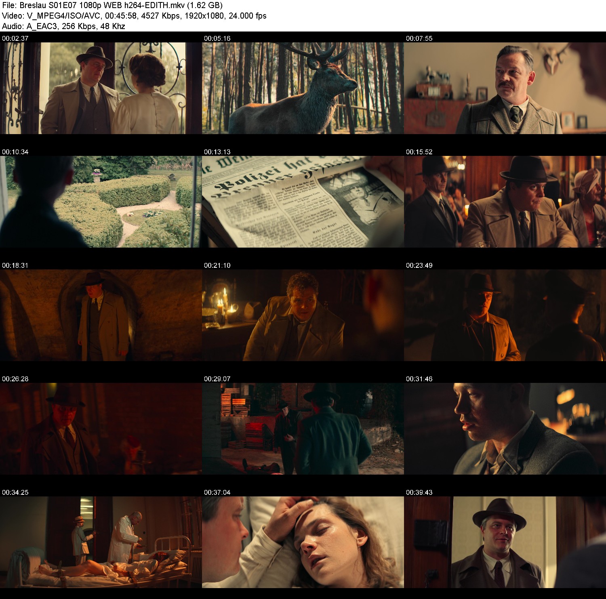Image resolution: width=606 pixels, height=599 pixels.
Task: Select the 00:23:49 dark hat figure thumbnail
Action: point(505,315)
